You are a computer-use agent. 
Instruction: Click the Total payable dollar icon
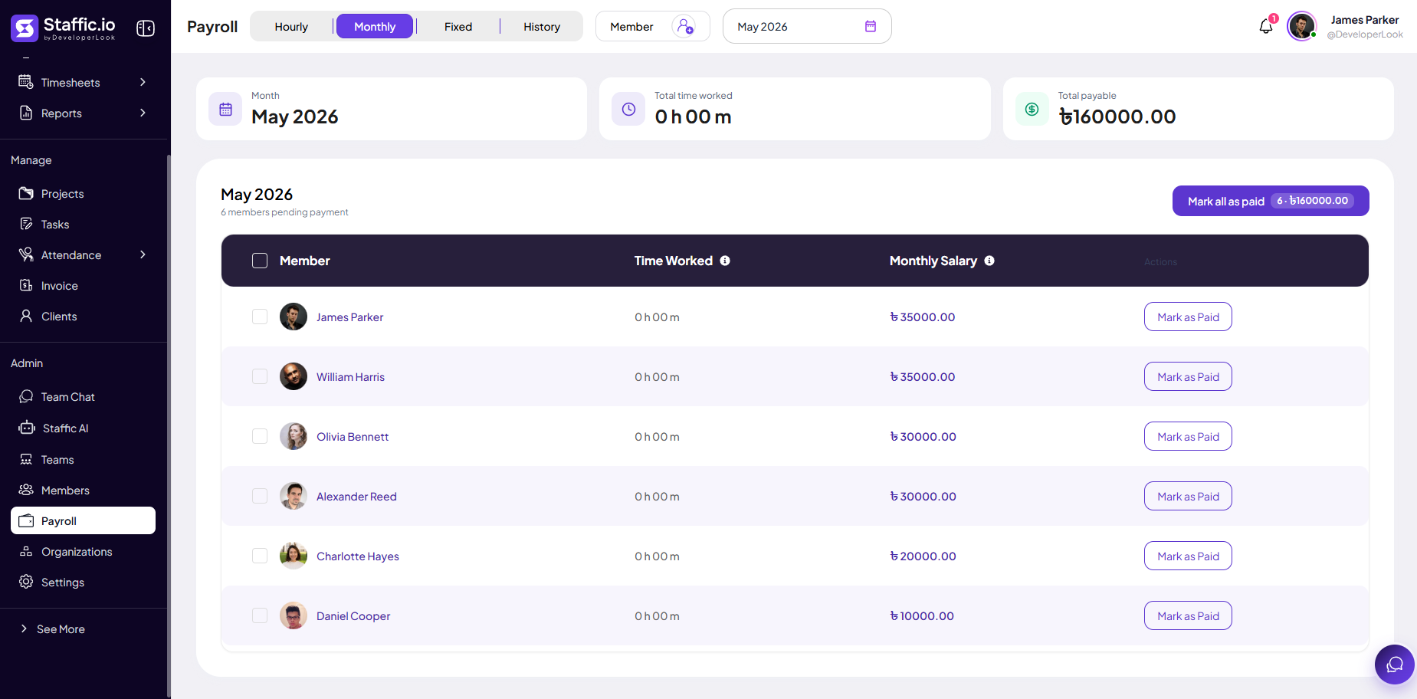coord(1032,109)
